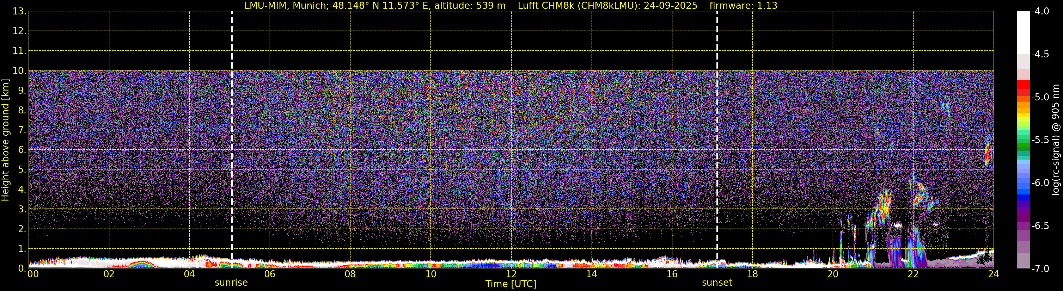The height and width of the screenshot is (291, 1063).
Task: Click the "16" time-axis tick label
Action: tap(672, 274)
